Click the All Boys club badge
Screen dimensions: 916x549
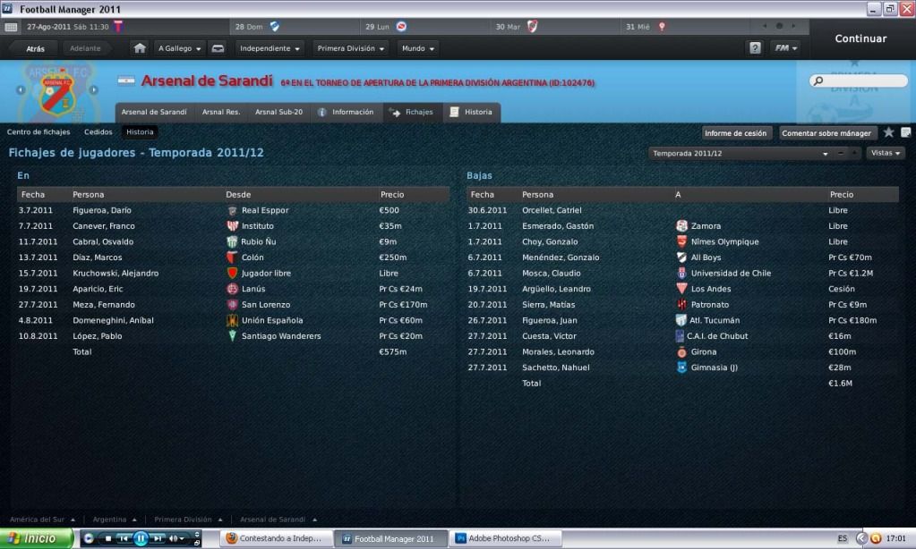[x=681, y=258]
